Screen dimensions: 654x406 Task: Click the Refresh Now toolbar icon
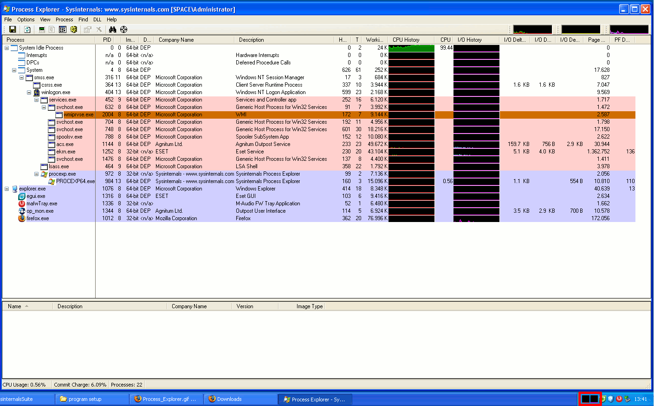coord(27,30)
